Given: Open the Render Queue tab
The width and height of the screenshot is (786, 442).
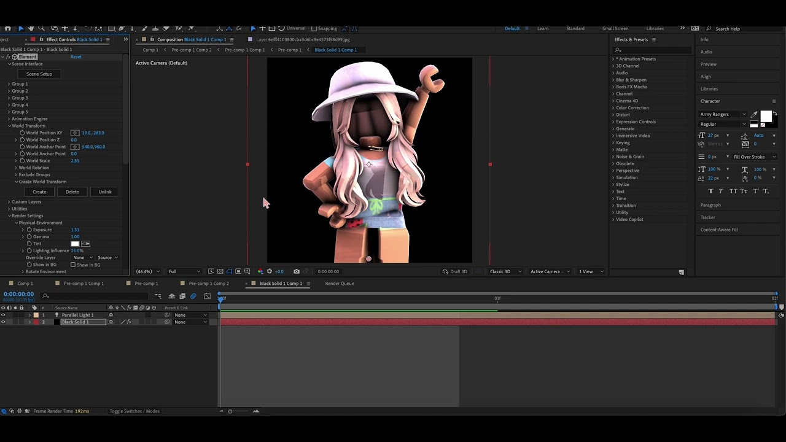Looking at the screenshot, I should pyautogui.click(x=340, y=284).
